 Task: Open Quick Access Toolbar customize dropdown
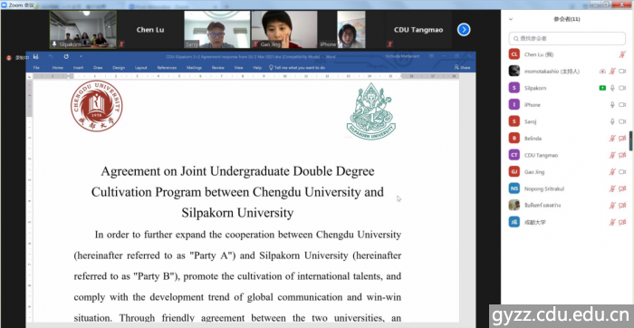81,56
